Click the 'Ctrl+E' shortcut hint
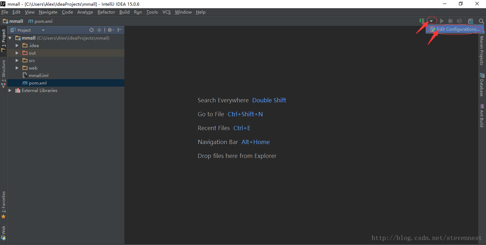 coord(242,128)
